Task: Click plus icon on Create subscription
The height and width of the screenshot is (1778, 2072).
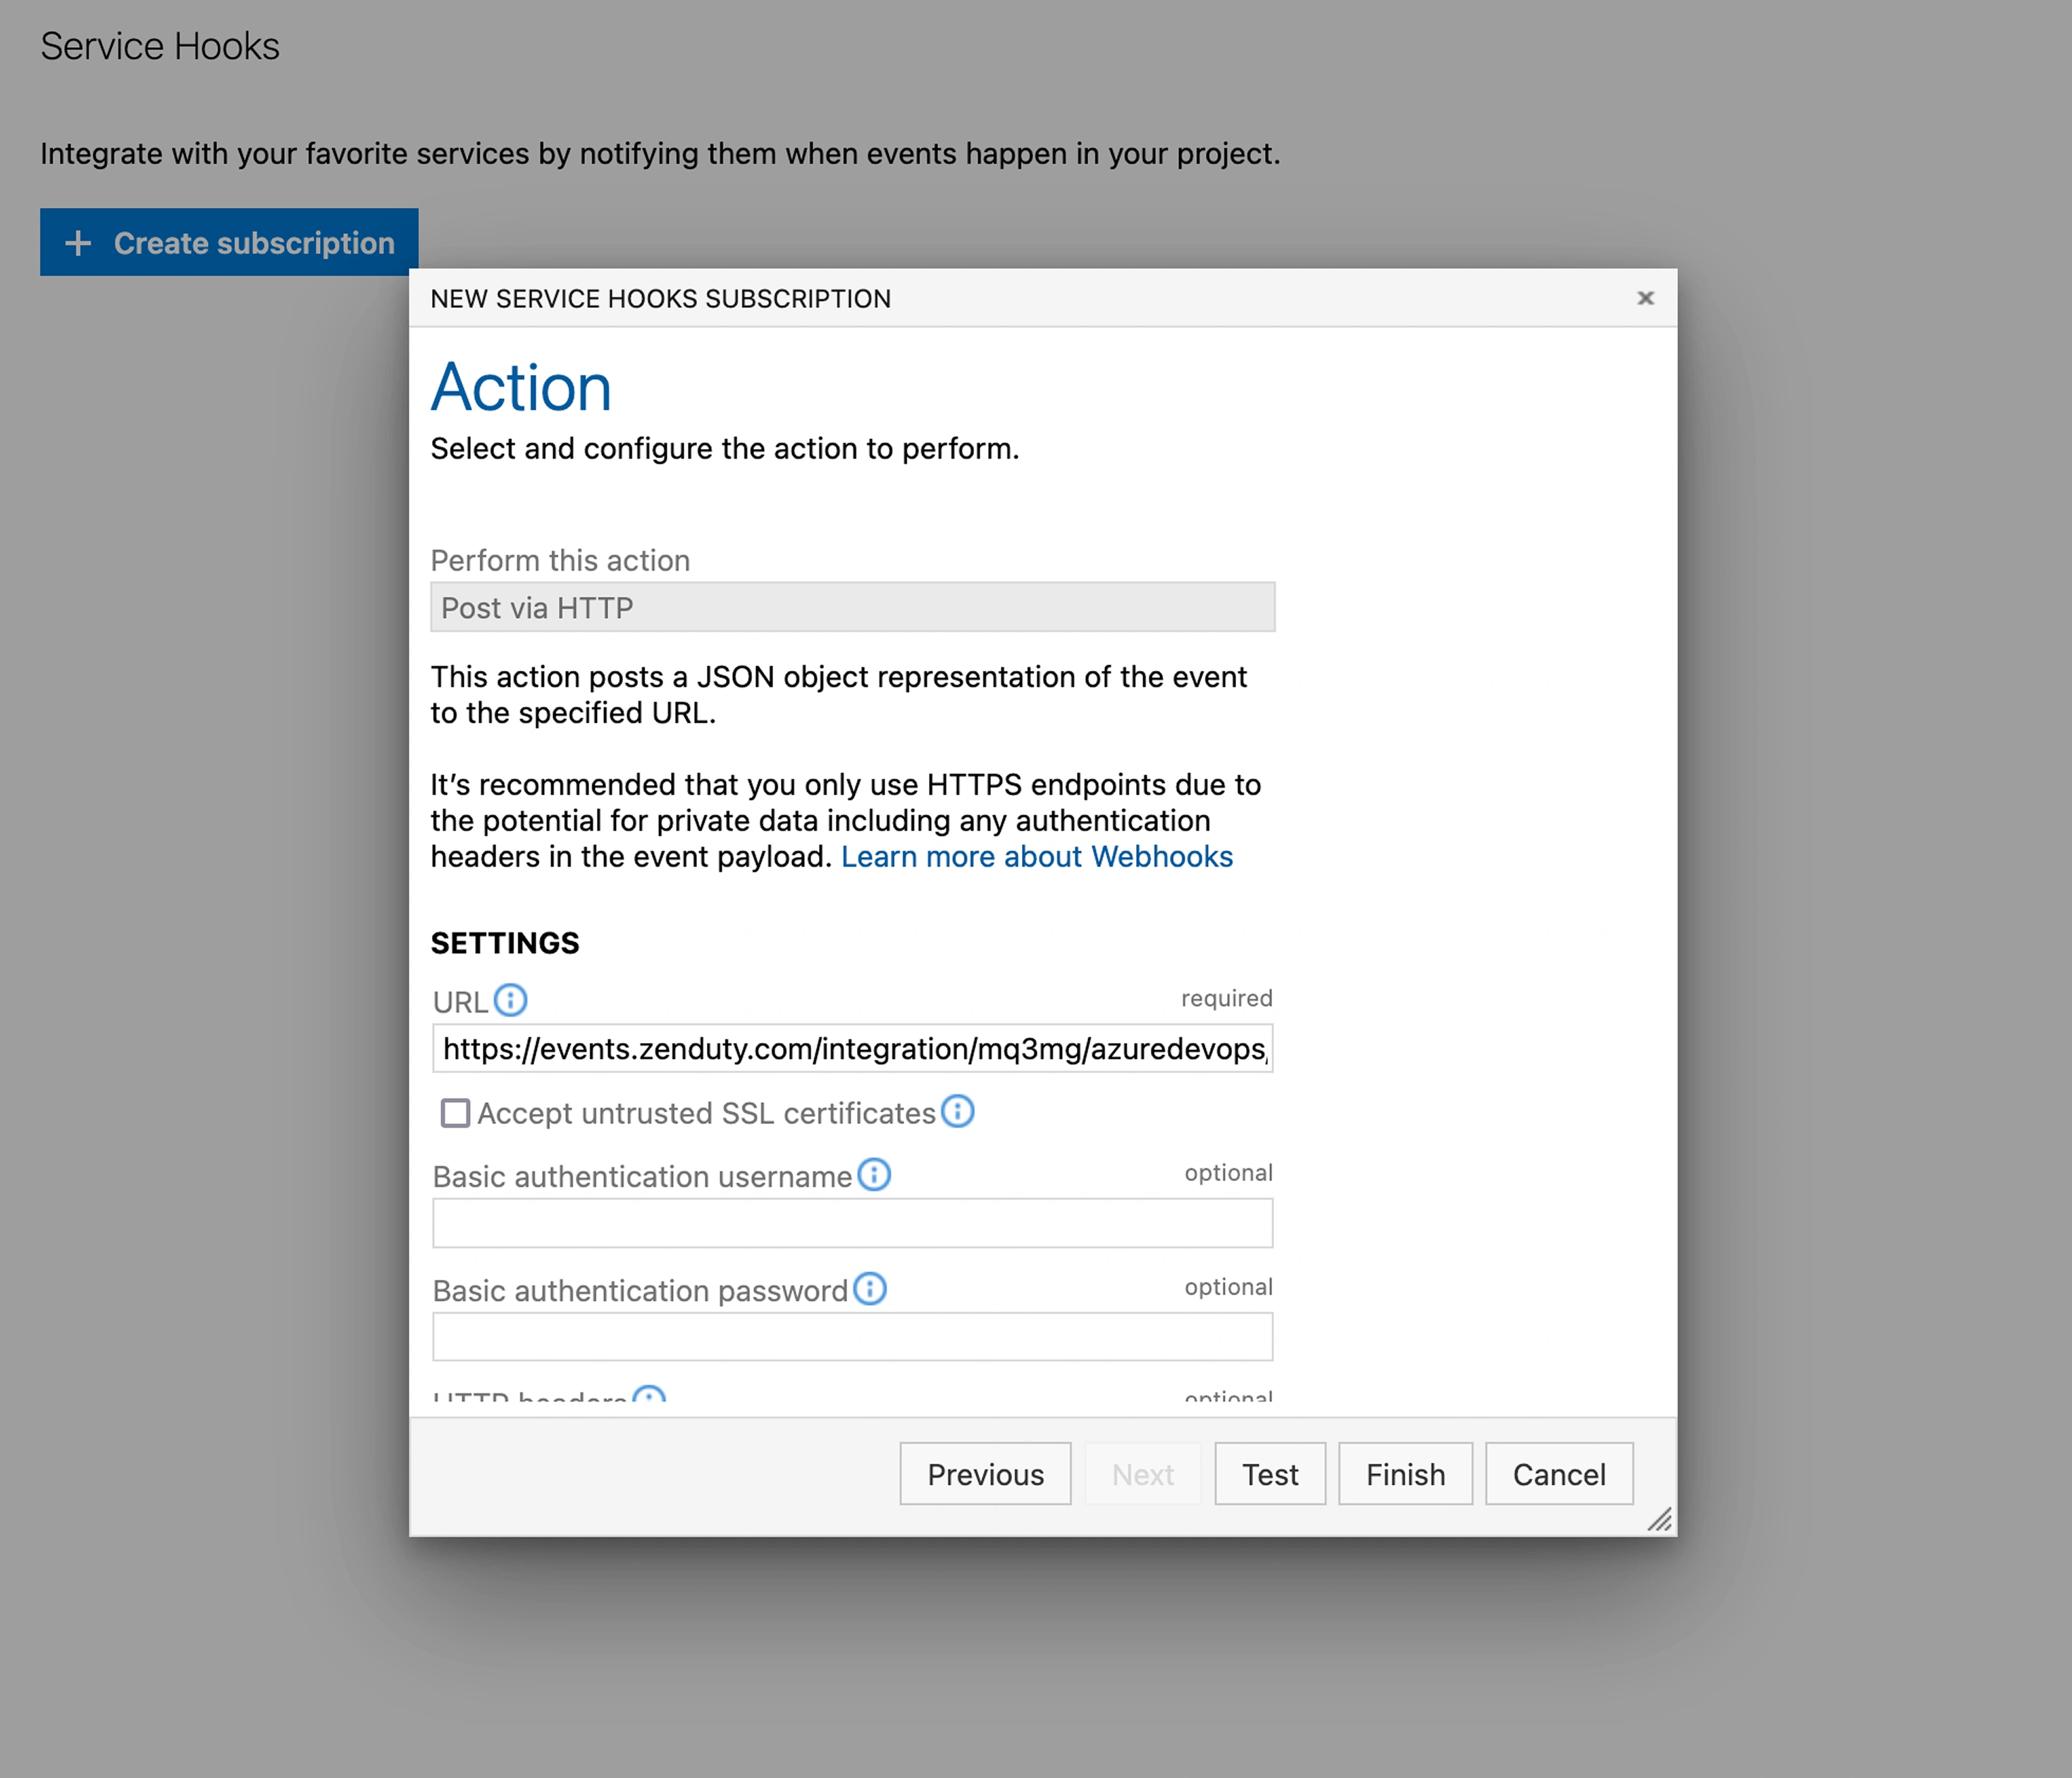Action: tap(78, 243)
